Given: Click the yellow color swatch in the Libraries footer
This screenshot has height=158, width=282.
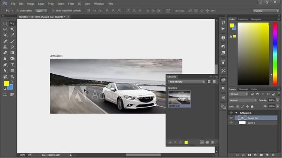Looking at the screenshot, I should tap(186, 142).
